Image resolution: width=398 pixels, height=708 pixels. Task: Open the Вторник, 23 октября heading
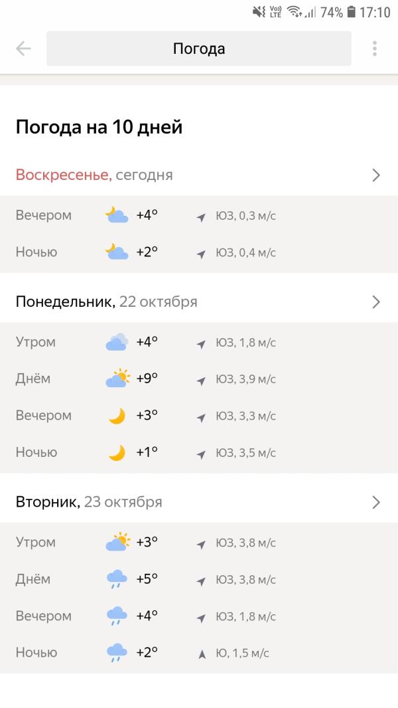click(89, 502)
